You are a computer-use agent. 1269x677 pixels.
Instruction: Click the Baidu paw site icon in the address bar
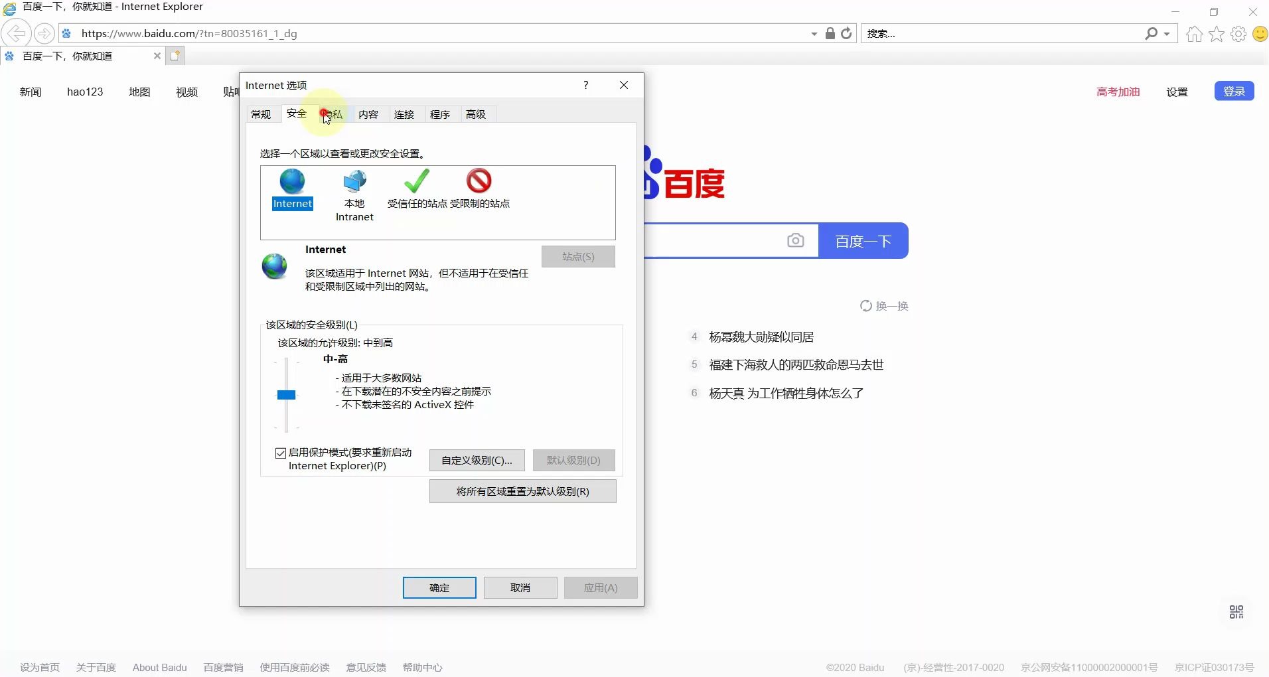pos(66,33)
